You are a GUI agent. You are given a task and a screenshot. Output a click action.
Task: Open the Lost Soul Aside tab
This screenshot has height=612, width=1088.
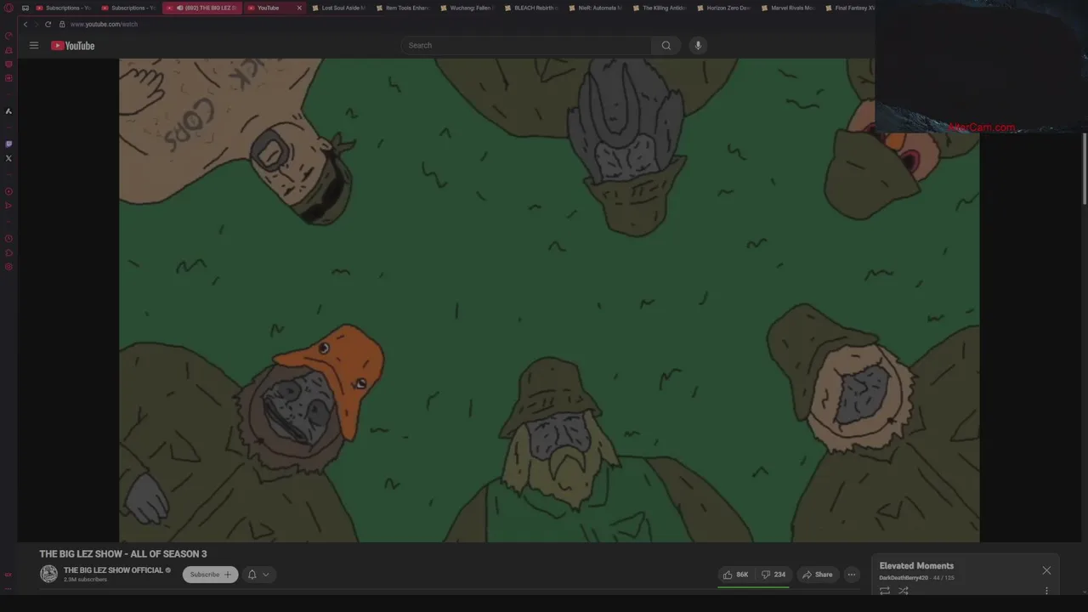click(x=337, y=8)
